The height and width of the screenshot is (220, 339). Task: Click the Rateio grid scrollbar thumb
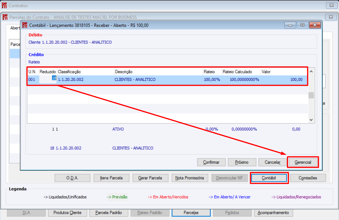pyautogui.click(x=311, y=95)
